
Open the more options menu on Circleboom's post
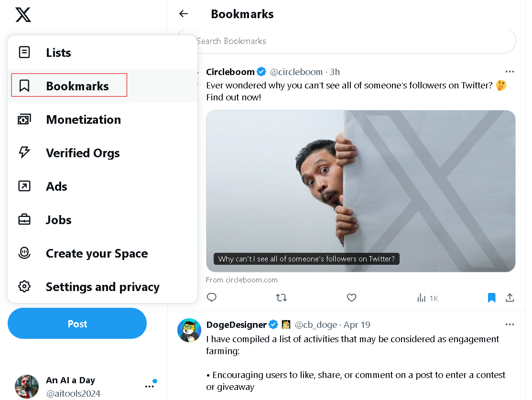click(x=510, y=71)
